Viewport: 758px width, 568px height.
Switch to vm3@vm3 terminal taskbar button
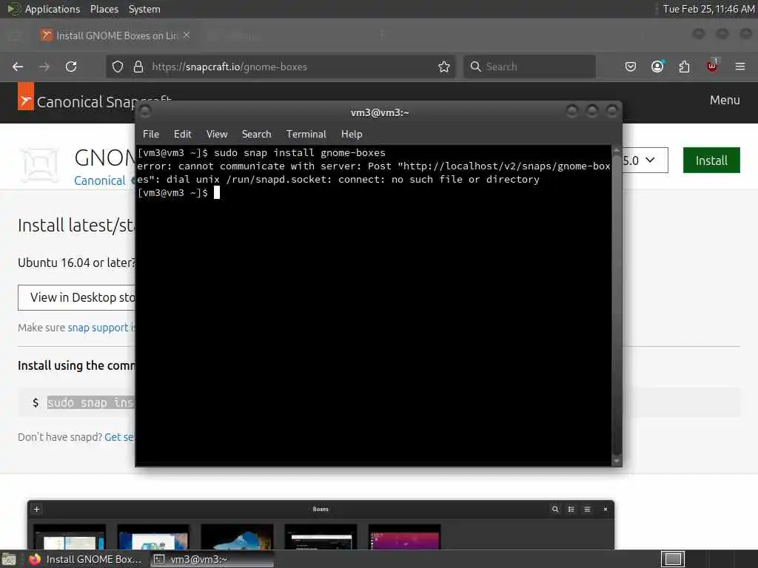click(212, 559)
